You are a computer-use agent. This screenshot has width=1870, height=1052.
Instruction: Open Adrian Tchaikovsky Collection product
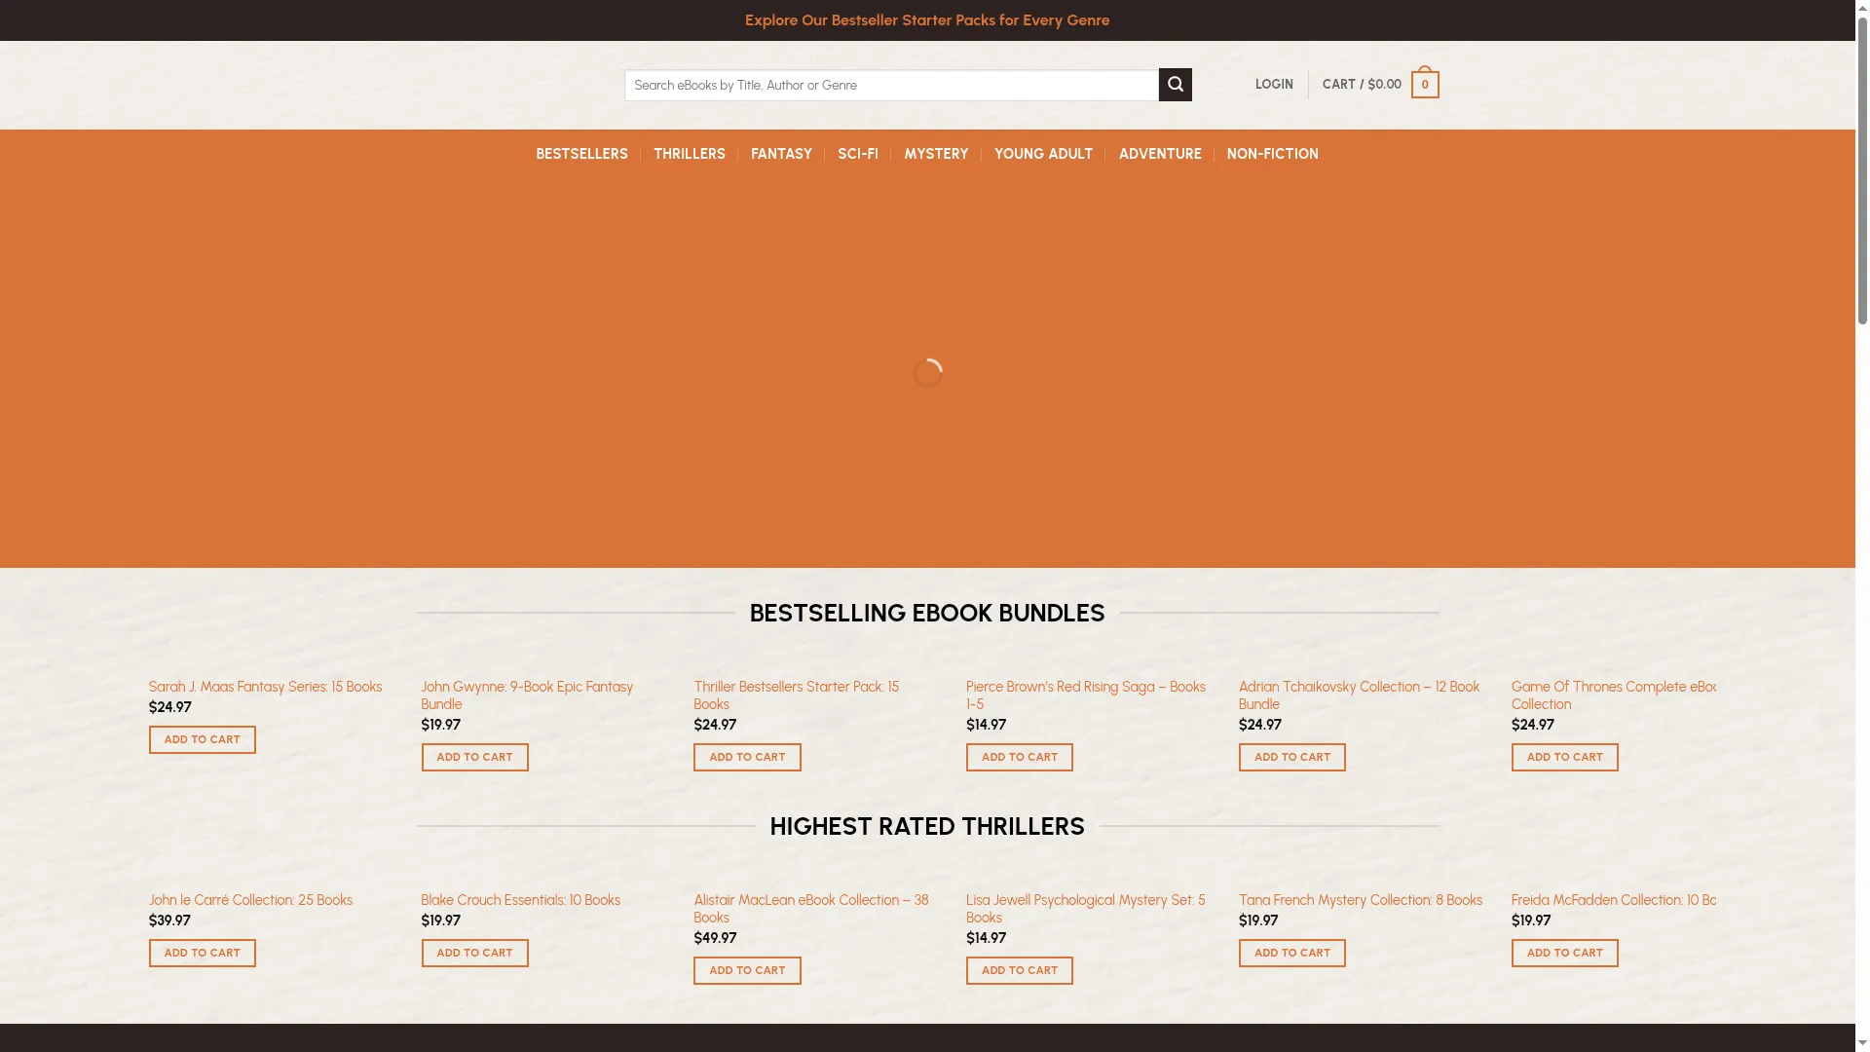(x=1359, y=695)
